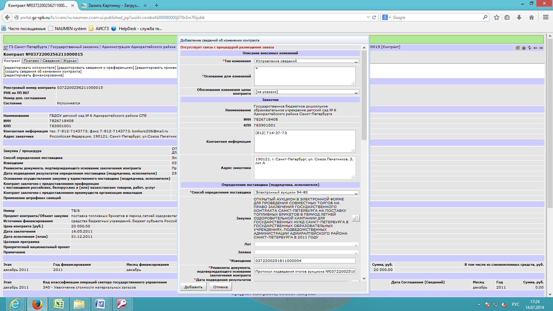Click the magnifier icon beside the Закупка field
553x311 pixels.
356,218
